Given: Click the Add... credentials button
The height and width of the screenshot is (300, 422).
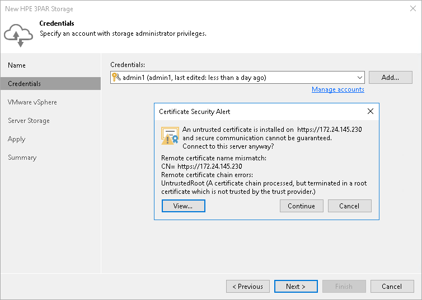Looking at the screenshot, I should tap(391, 78).
